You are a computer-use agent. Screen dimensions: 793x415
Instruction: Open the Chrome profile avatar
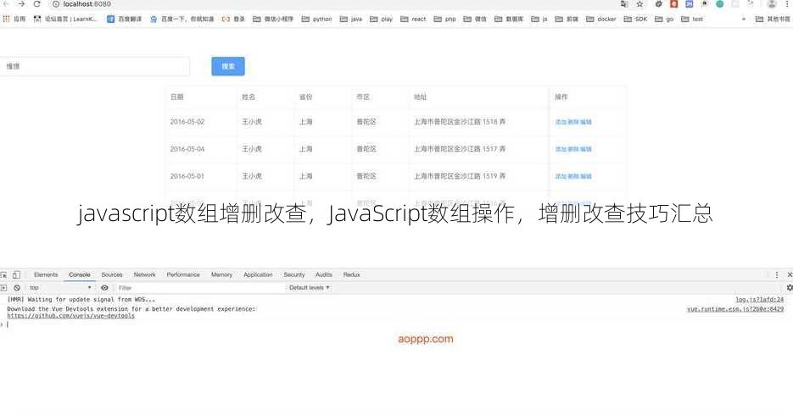tap(772, 4)
